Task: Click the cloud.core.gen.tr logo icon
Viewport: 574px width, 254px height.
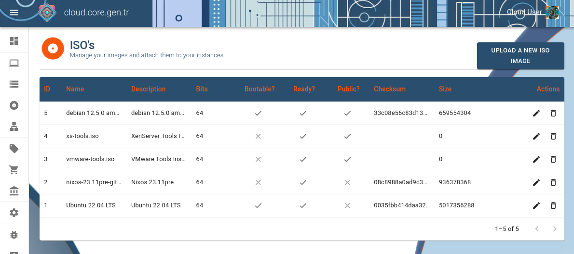Action: pyautogui.click(x=47, y=13)
